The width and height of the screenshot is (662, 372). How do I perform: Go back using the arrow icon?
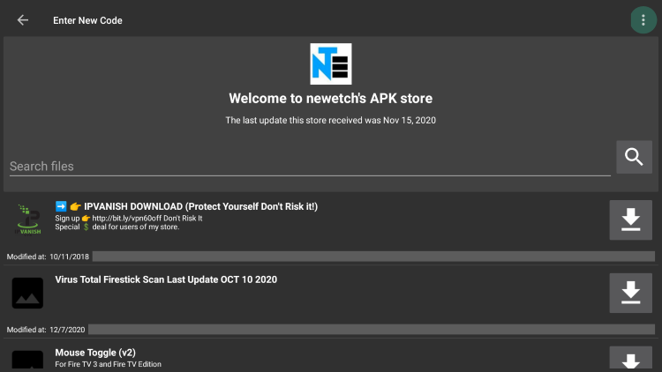(x=22, y=19)
